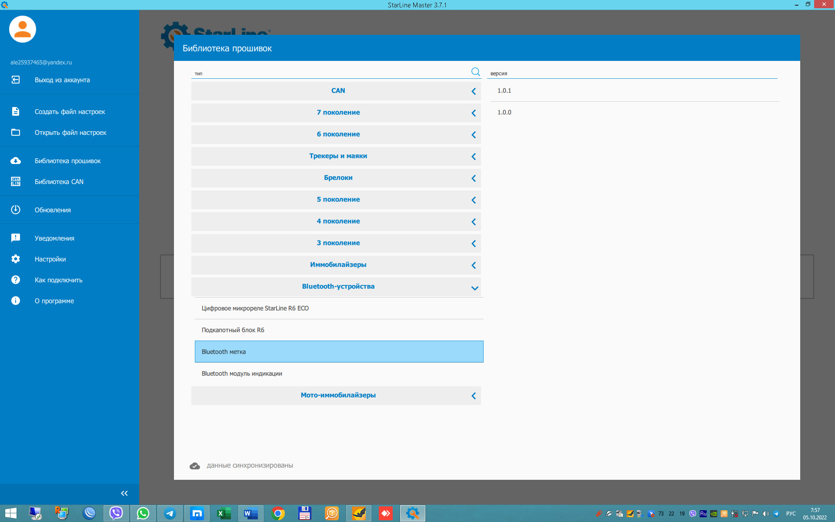This screenshot has height=522, width=835.
Task: Click the Библиотека CAN sidebar icon
Action: (x=15, y=182)
